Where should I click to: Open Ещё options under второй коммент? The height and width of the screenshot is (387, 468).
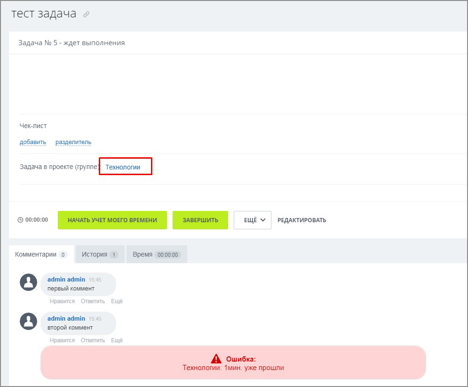click(x=117, y=340)
